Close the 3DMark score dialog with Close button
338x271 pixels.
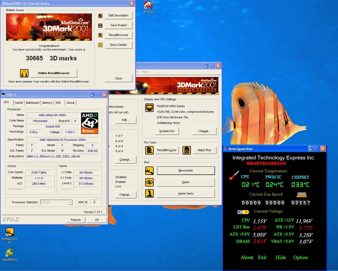(x=119, y=78)
